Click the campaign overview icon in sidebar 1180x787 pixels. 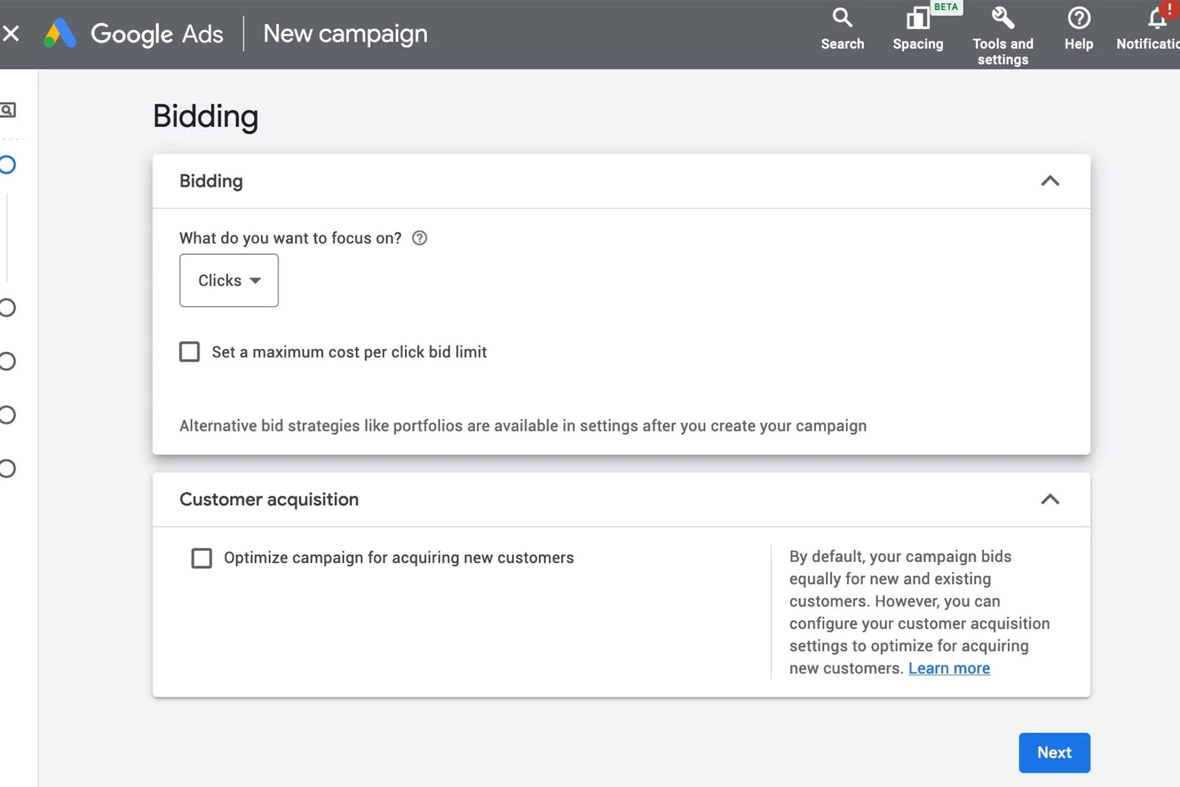(8, 110)
